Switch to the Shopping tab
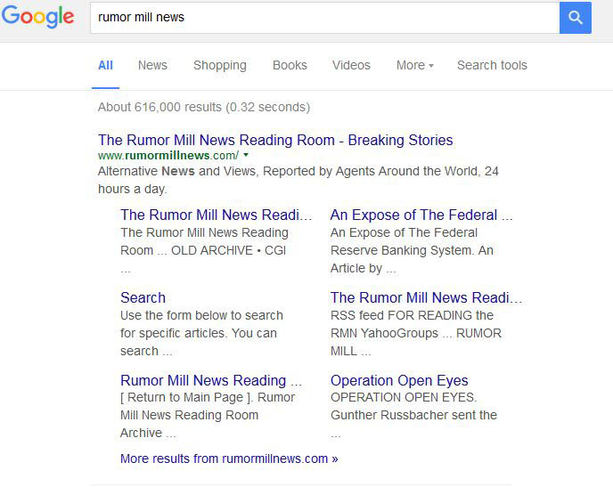 (x=220, y=65)
